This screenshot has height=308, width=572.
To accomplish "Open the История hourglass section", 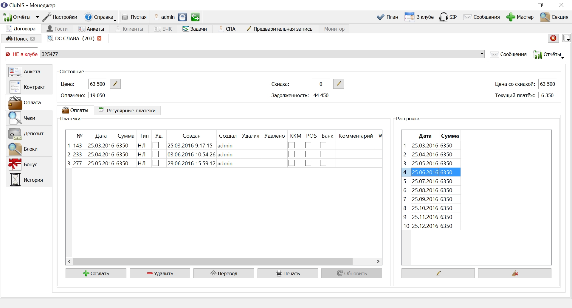I will tap(29, 180).
